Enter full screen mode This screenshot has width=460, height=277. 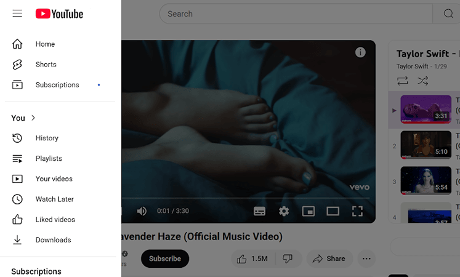(x=357, y=211)
